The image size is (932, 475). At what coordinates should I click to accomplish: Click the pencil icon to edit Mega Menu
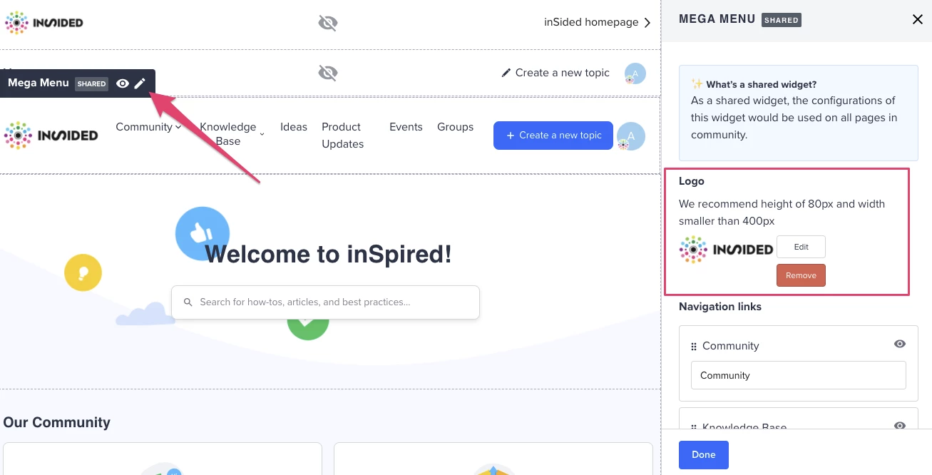pyautogui.click(x=140, y=83)
